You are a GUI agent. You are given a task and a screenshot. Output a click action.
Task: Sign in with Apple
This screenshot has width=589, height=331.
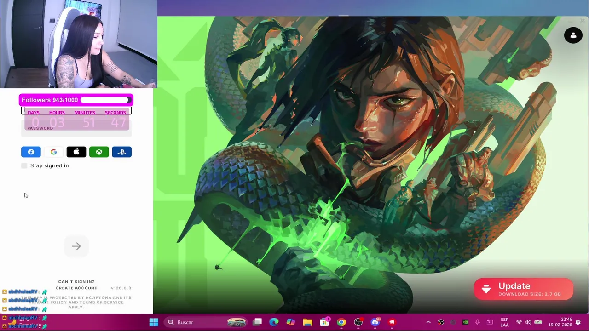[x=76, y=152]
